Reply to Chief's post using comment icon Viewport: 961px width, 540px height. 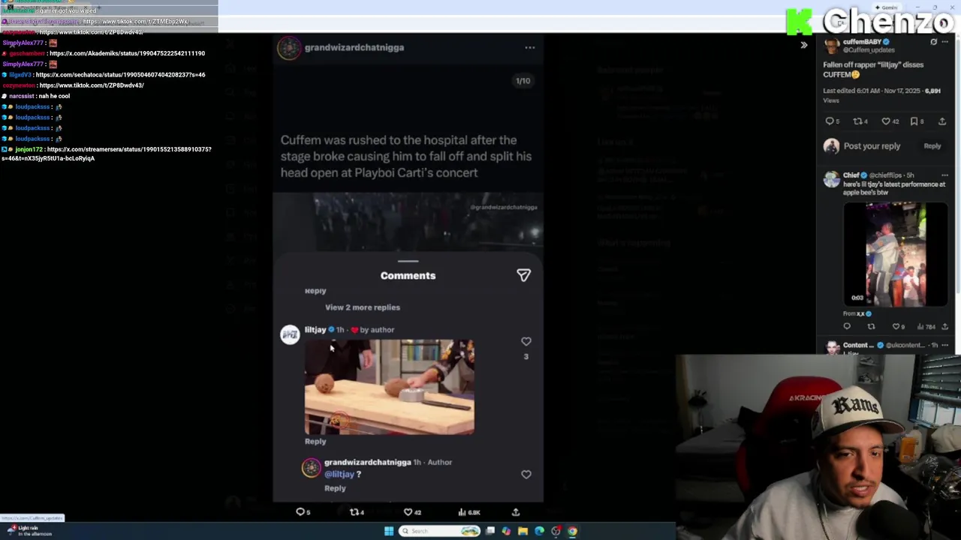click(x=847, y=327)
